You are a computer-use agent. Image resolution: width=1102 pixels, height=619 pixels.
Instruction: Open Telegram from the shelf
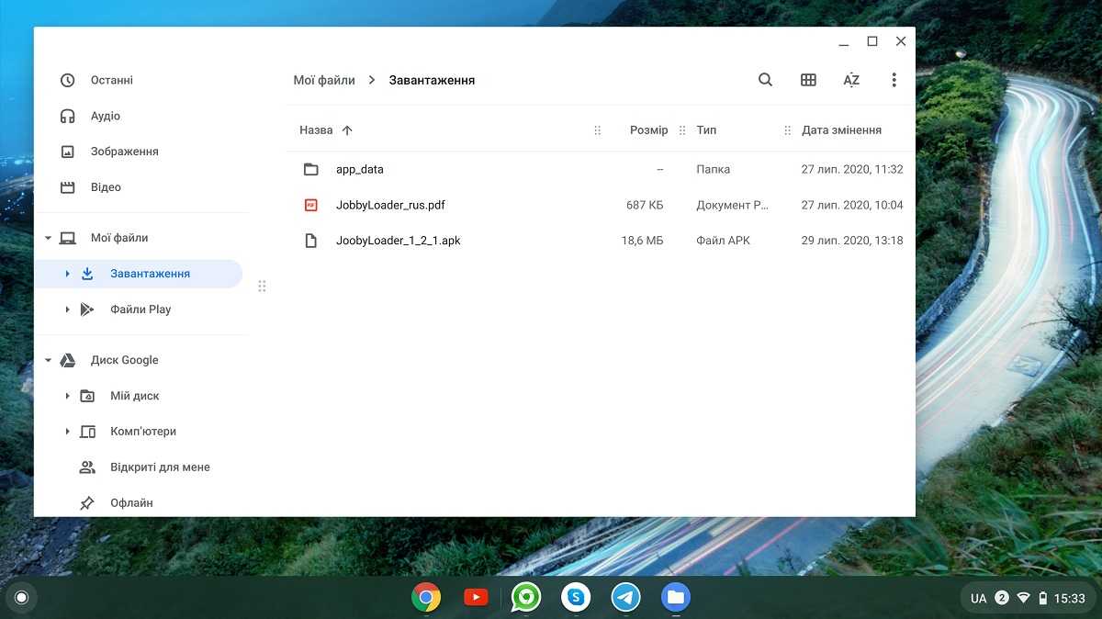(x=626, y=598)
